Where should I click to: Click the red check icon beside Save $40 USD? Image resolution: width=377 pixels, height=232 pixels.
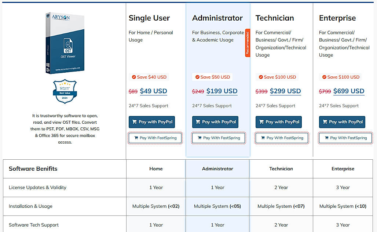tap(134, 77)
